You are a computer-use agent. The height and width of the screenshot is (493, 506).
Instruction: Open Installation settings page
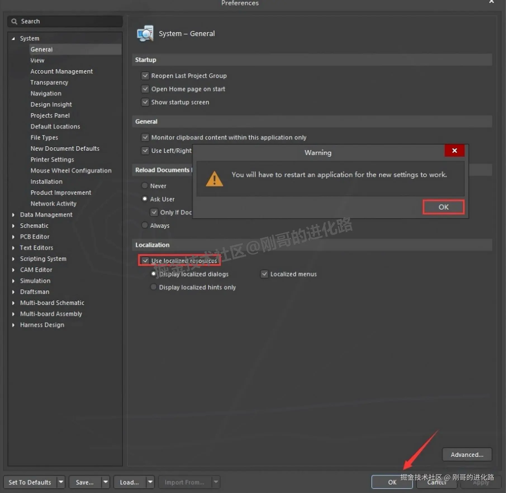coord(46,182)
